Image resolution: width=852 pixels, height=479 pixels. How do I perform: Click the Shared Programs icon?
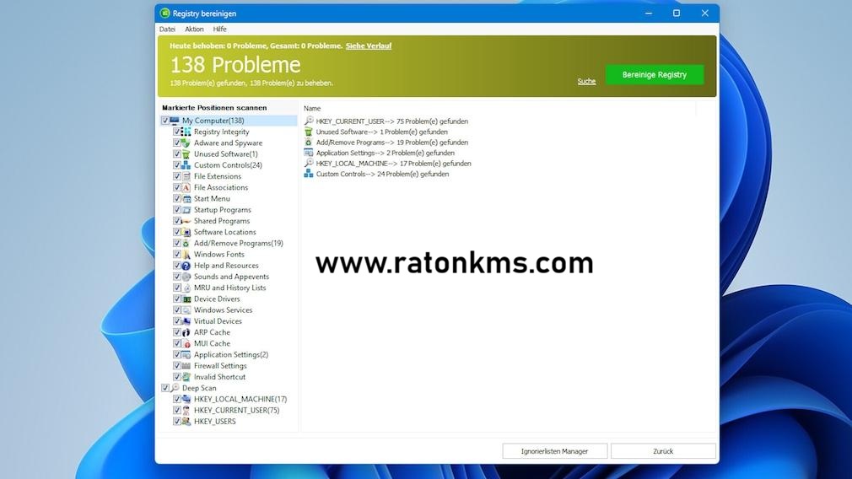tap(186, 221)
